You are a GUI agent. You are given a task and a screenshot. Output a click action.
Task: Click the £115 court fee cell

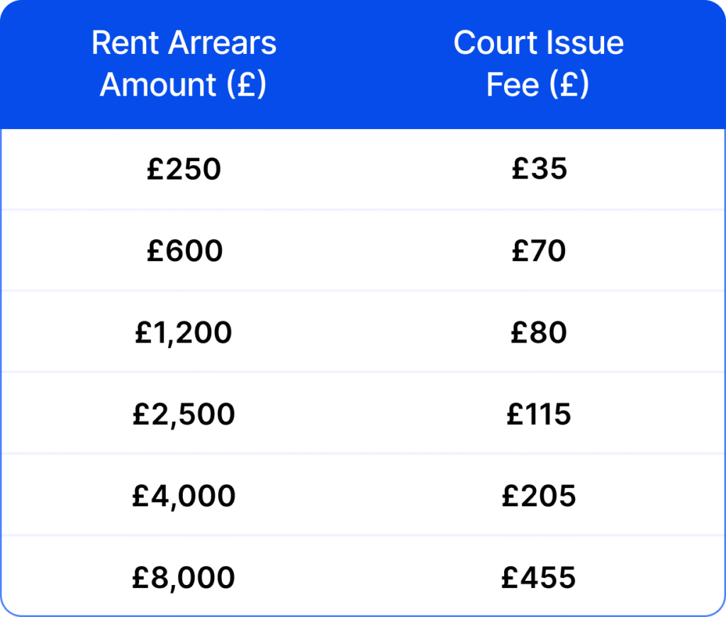539,414
